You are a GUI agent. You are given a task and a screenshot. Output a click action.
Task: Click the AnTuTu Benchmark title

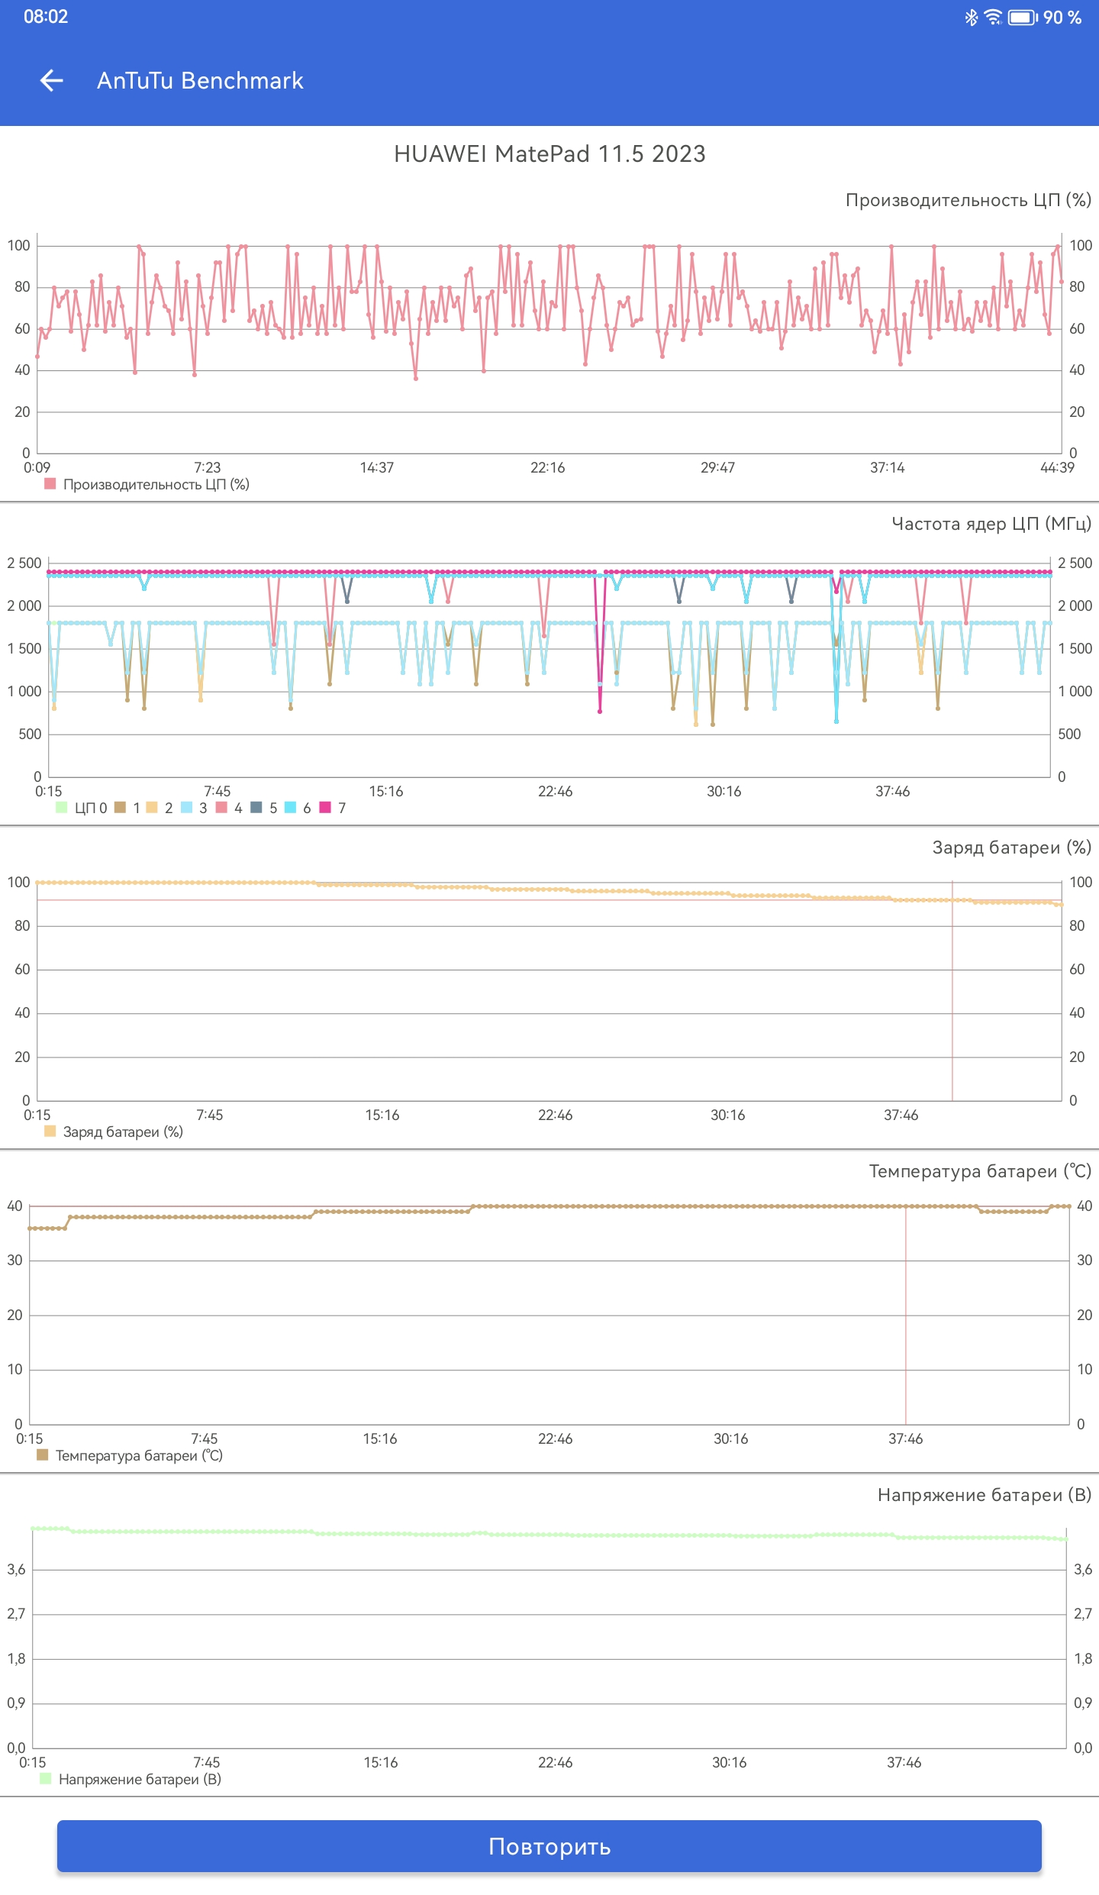(200, 80)
